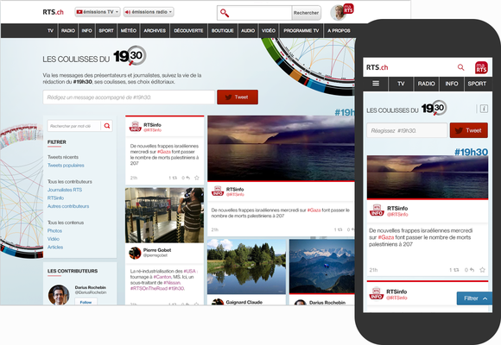Image resolution: width=501 pixels, height=345 pixels.
Task: Select the INFO tab on mobile
Action: [x=452, y=84]
